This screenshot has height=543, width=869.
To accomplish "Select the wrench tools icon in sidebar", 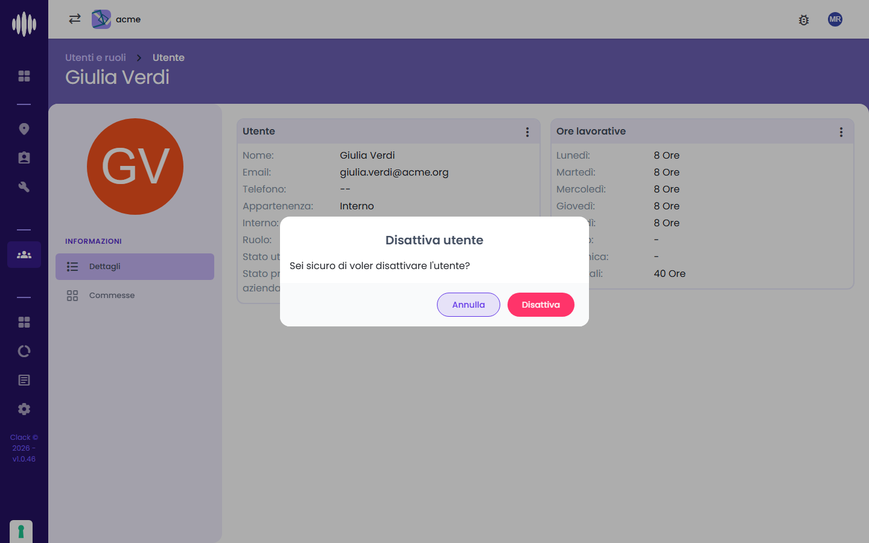I will coord(24,187).
